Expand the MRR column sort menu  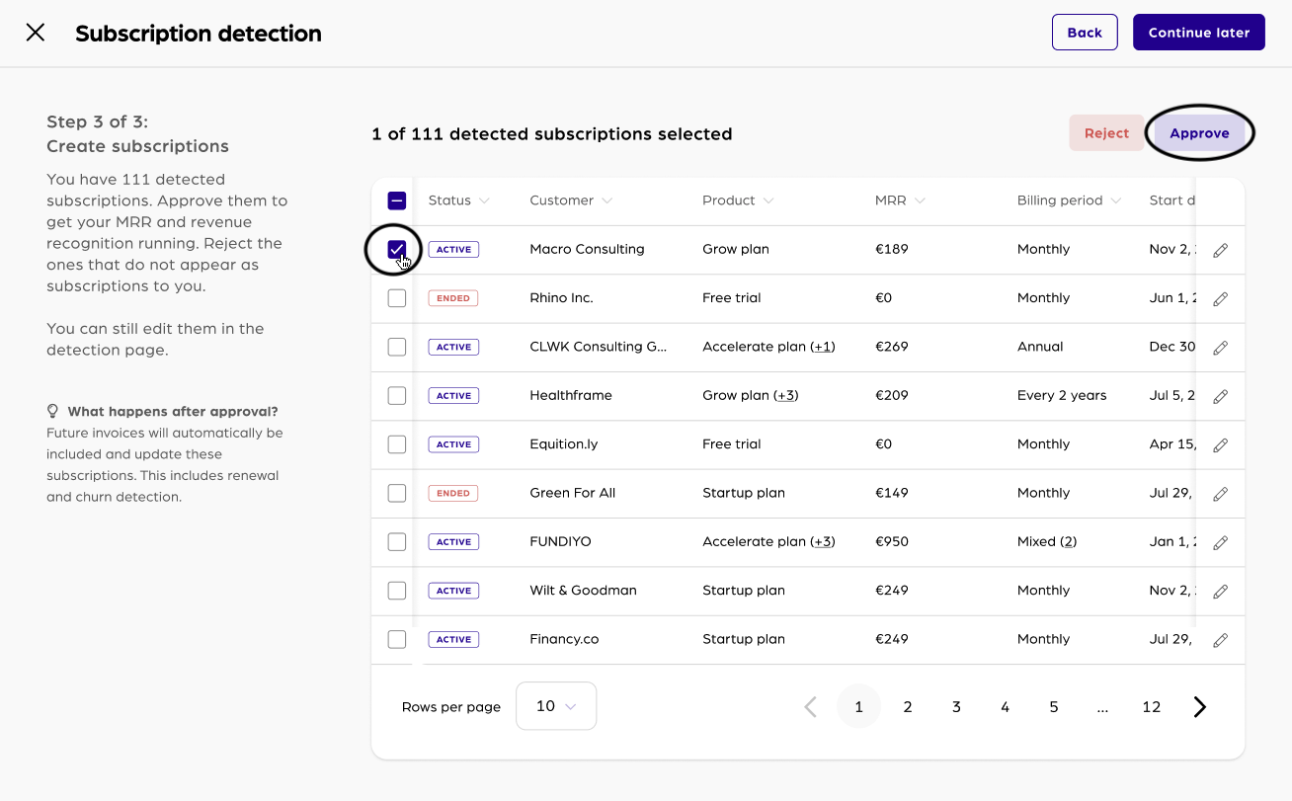920,200
